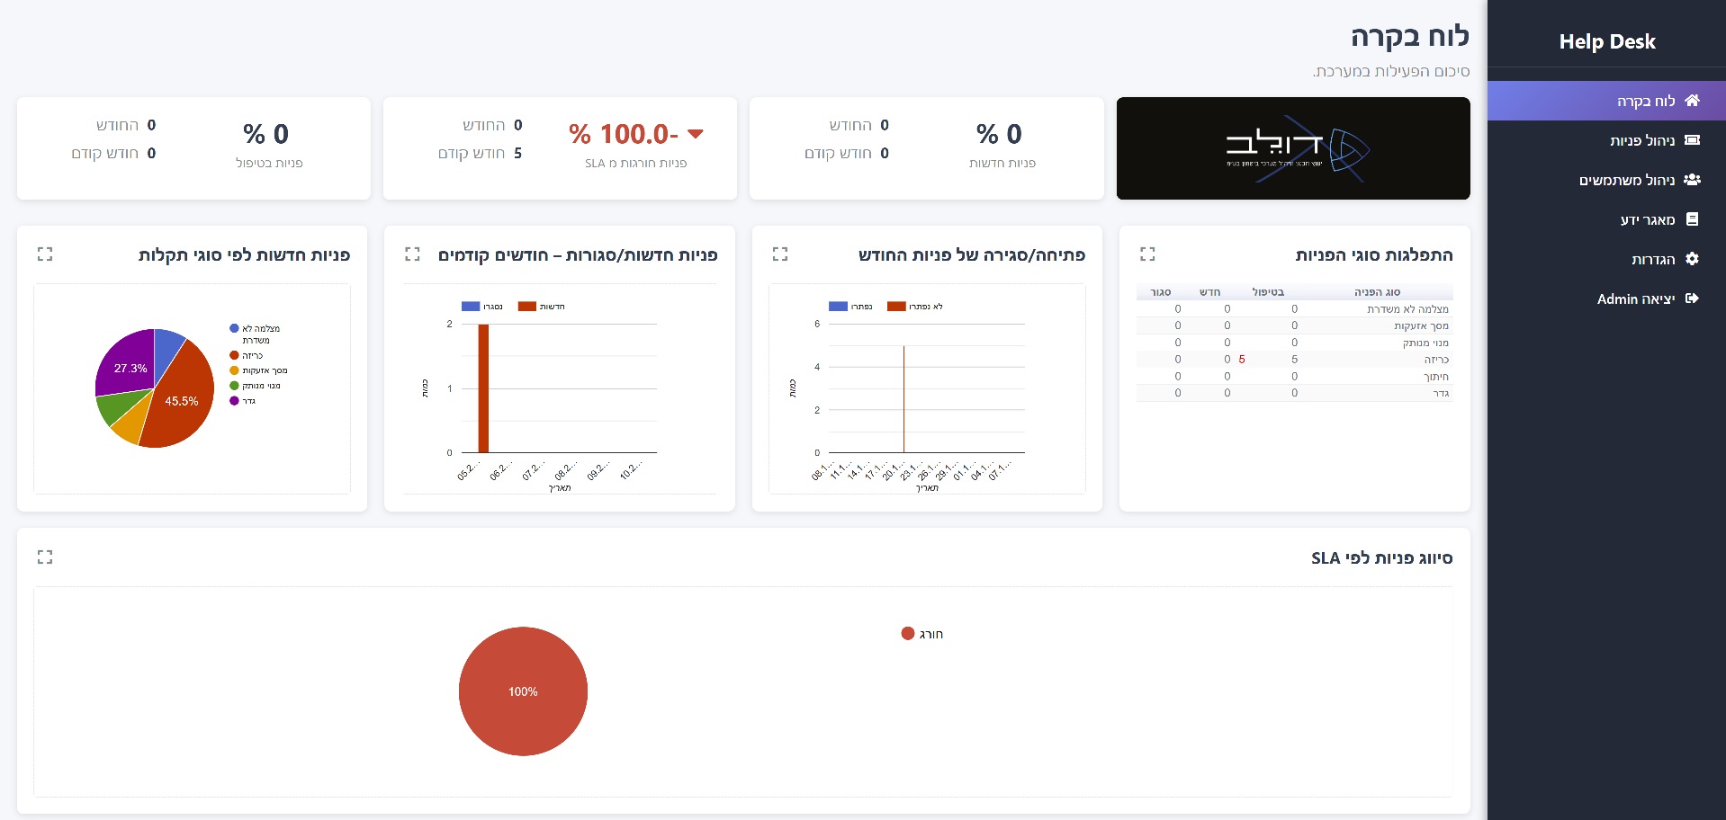
Task: Click the red 100% SLA pie slice
Action: pyautogui.click(x=523, y=691)
